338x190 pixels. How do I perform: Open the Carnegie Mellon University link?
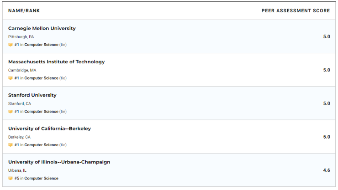click(42, 28)
